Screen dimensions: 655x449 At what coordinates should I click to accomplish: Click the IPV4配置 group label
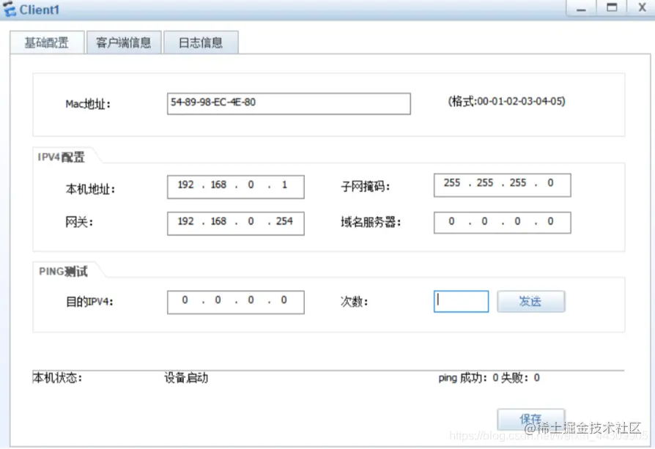[x=62, y=157]
